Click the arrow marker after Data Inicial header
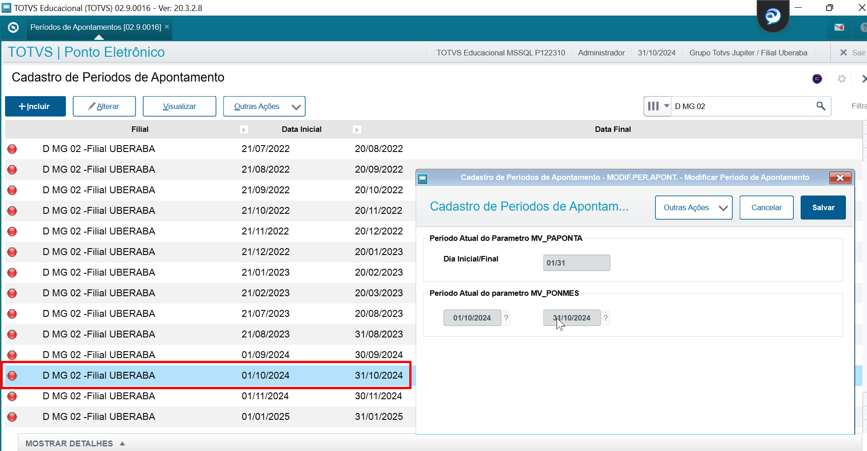The image size is (867, 451). pos(357,130)
